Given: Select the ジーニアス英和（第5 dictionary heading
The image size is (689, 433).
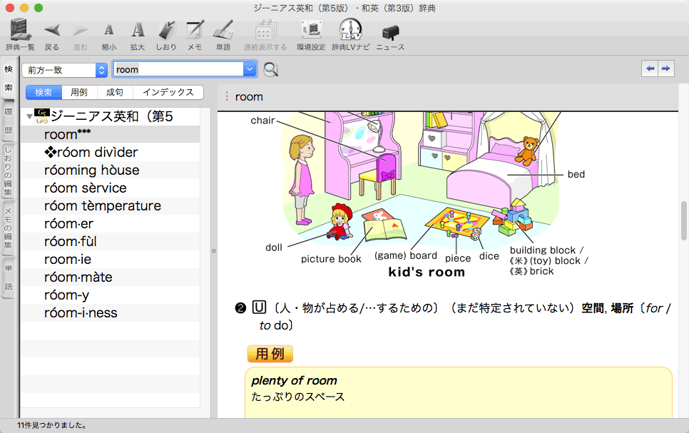Looking at the screenshot, I should pyautogui.click(x=111, y=116).
